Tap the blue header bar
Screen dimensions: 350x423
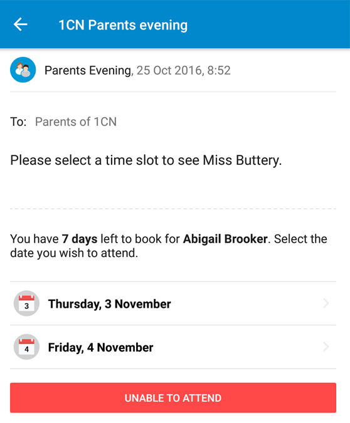pos(175,24)
